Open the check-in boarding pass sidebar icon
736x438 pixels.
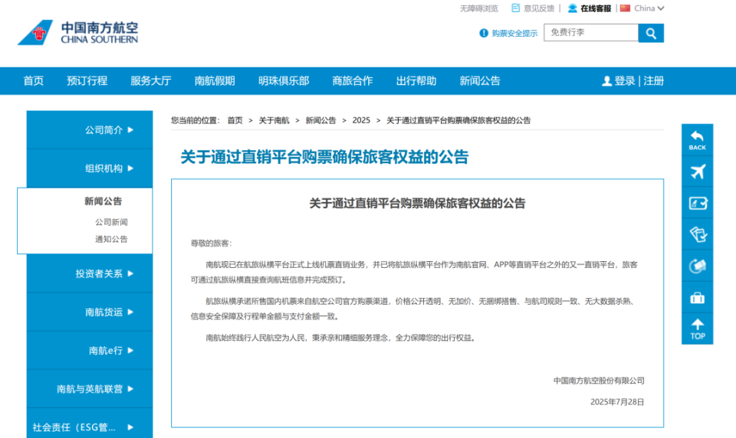[697, 203]
